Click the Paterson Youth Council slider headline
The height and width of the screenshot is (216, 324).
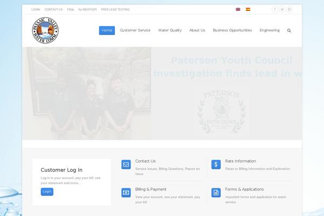pos(227,67)
